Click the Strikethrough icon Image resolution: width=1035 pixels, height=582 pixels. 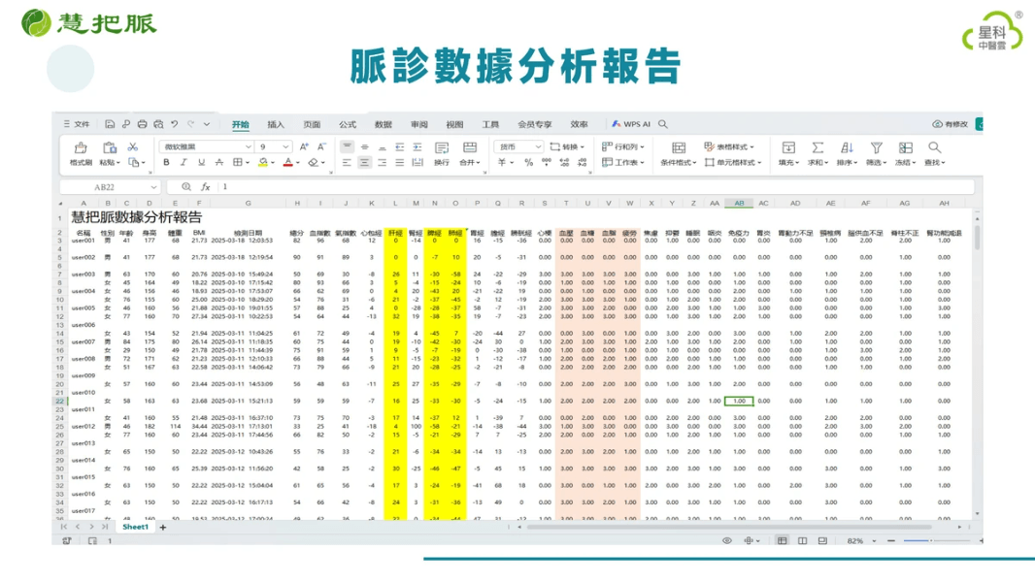pos(219,162)
